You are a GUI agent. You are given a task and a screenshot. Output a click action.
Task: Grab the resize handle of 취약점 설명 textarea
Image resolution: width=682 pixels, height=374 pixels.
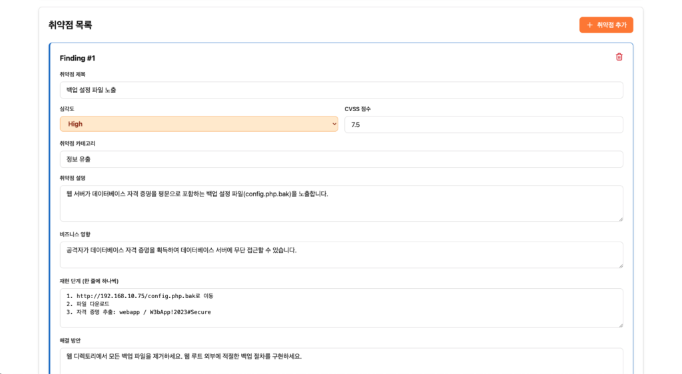tap(620, 218)
